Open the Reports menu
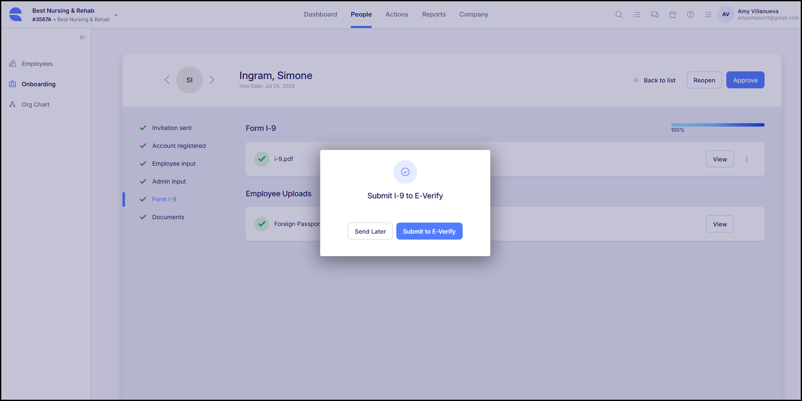Screen dimensions: 802x401 434,14
